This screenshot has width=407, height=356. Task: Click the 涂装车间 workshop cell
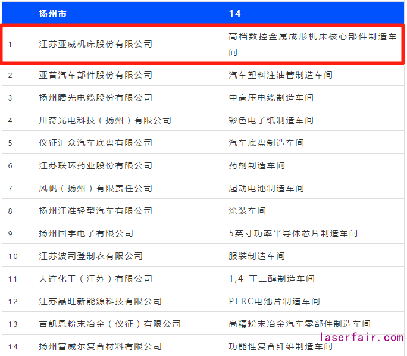tap(247, 211)
